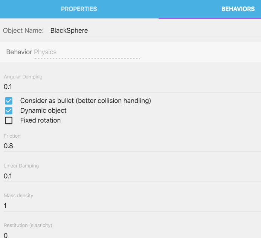Click the 'Consider as bullet' label text
This screenshot has width=261, height=238.
(x=85, y=101)
